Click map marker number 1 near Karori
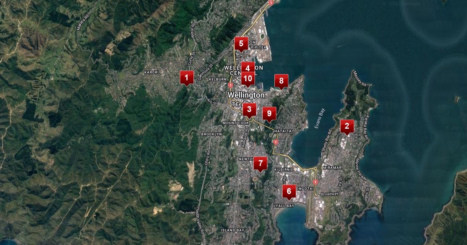This screenshot has height=245, width=467. click(186, 78)
